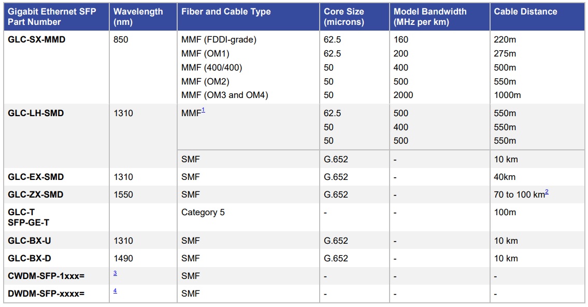Image resolution: width=588 pixels, height=307 pixels.
Task: Follow footnote 3 in the CWDM-SFP-1xxx= row
Action: click(115, 273)
